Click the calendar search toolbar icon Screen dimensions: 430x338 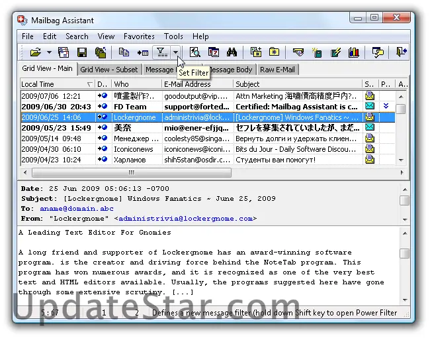(214, 52)
